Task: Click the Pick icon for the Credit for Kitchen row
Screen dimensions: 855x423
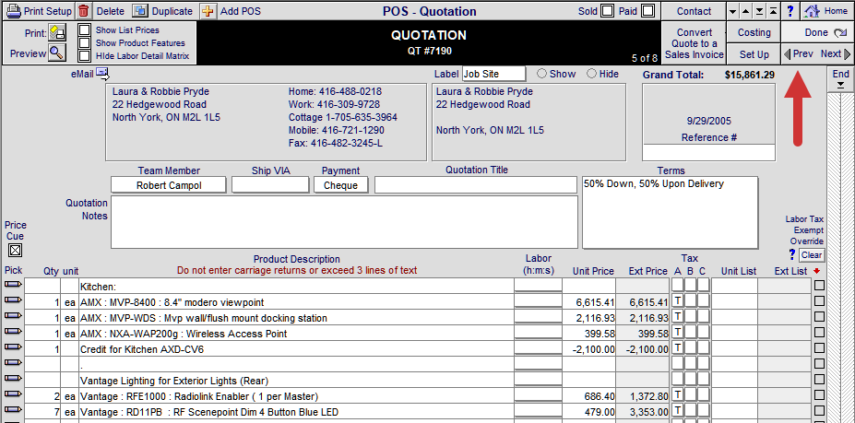Action: click(13, 347)
